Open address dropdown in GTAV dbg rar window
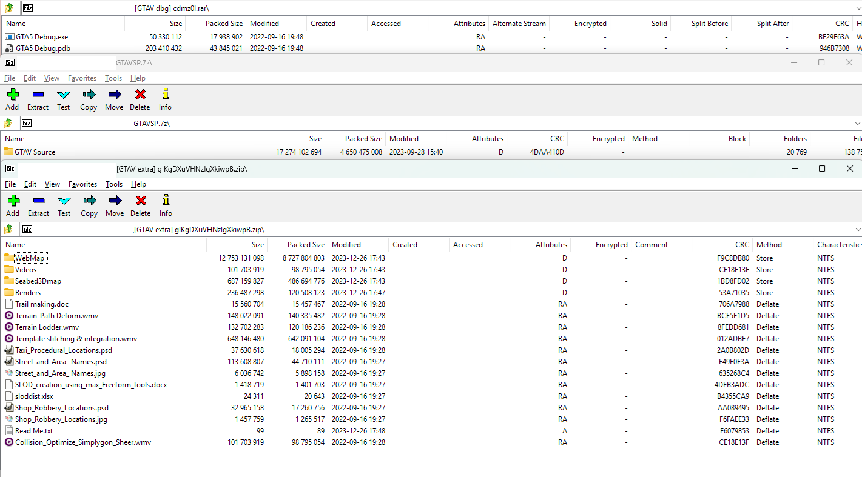This screenshot has width=862, height=477. (857, 8)
